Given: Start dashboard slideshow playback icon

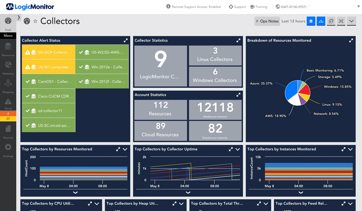Looking at the screenshot, I should coord(331,21).
